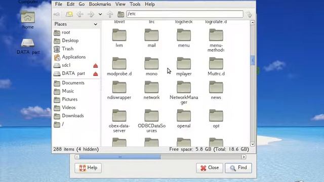Screen dimensions: 324x182
Task: Open DATA part drive on desktop
Action: tap(28, 47)
